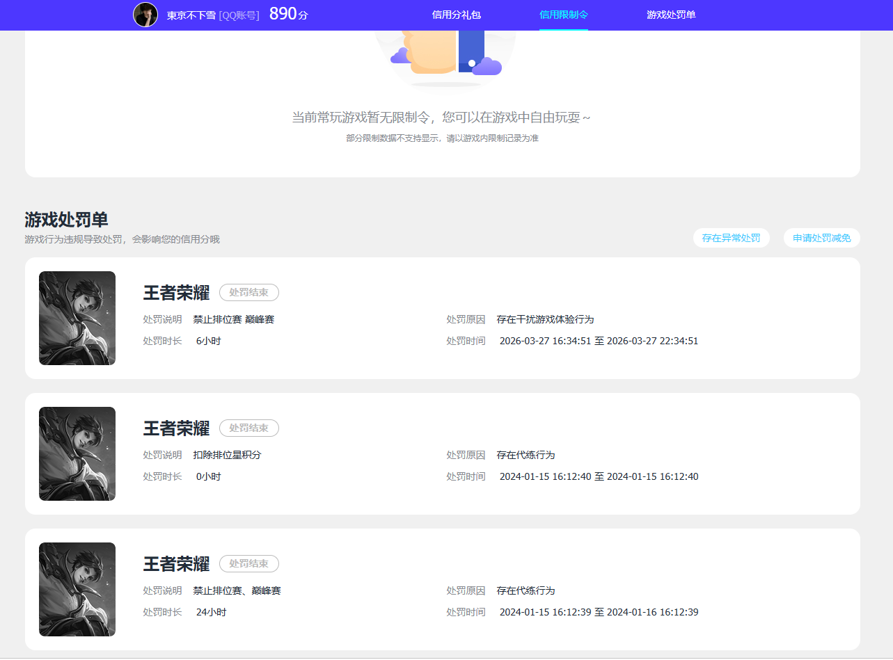The height and width of the screenshot is (660, 893).
Task: Go to the 游戏处罚单 tab
Action: 671,15
